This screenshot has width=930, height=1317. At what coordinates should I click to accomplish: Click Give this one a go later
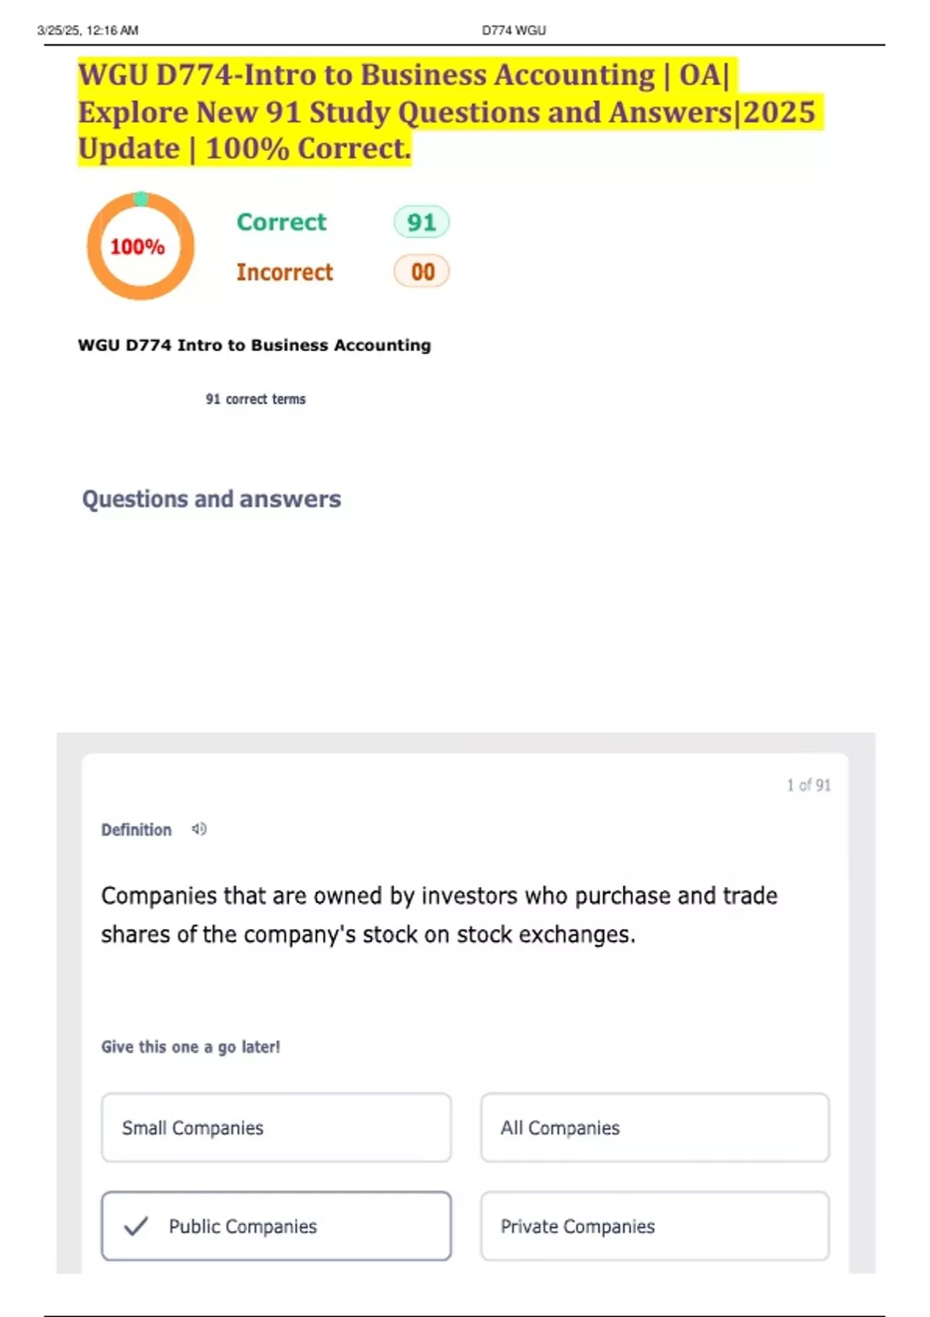pos(191,1047)
